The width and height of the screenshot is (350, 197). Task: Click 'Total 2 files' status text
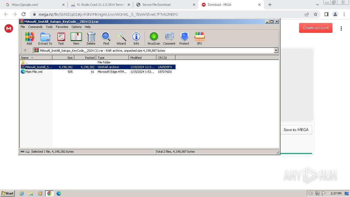tap(175, 152)
